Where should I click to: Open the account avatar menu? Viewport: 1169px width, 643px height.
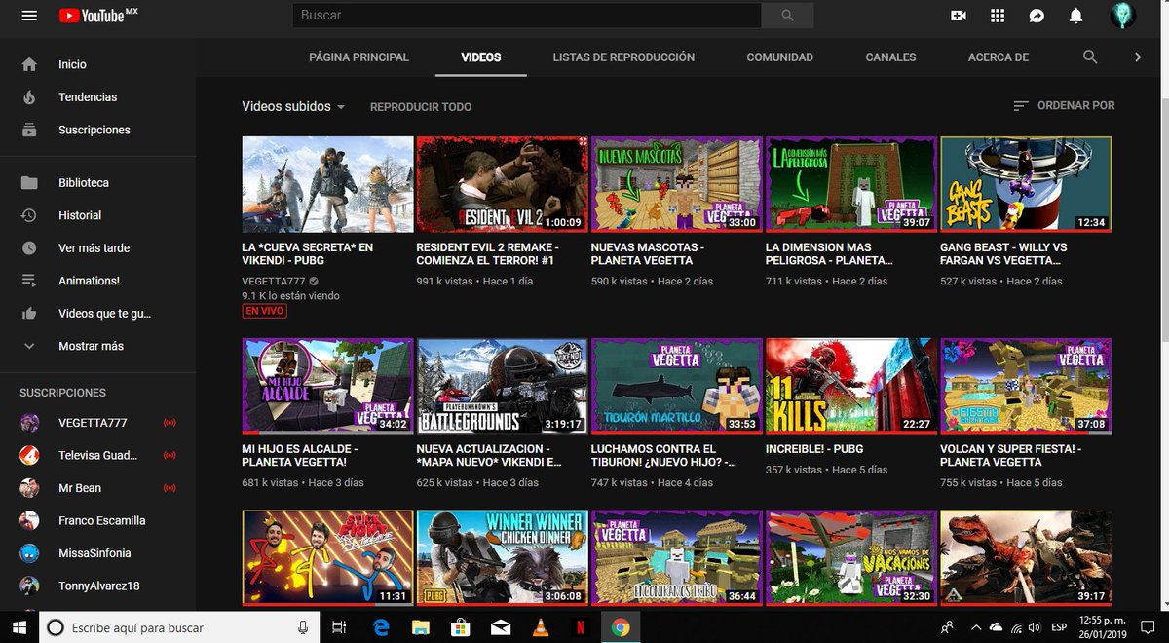tap(1123, 16)
